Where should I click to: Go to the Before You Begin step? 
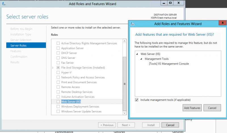(21, 29)
